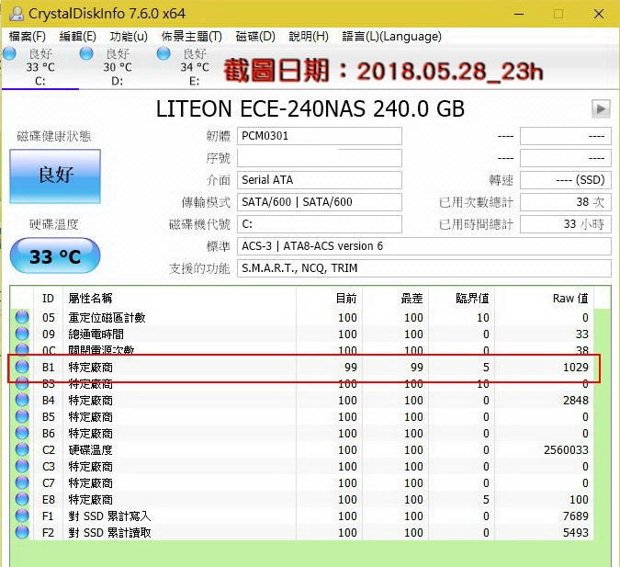
Task: Click status icon for attribute B1
Action: [x=22, y=368]
